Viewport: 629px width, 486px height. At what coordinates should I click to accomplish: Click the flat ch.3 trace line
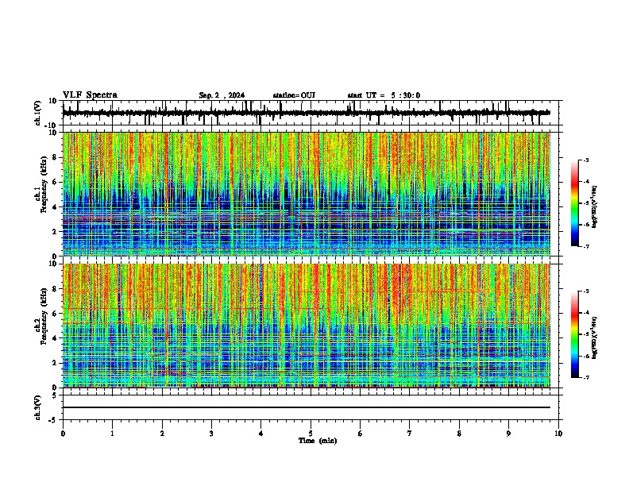[307, 407]
